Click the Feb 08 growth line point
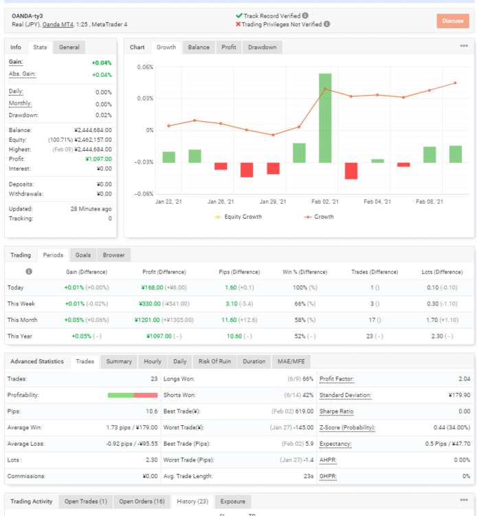 tap(430, 90)
